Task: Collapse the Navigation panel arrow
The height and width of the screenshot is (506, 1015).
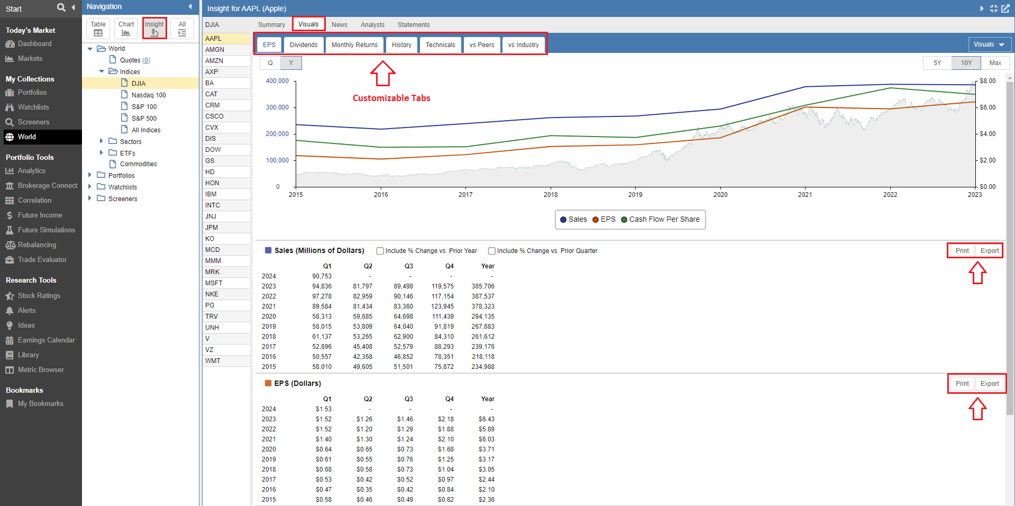Action: (190, 6)
